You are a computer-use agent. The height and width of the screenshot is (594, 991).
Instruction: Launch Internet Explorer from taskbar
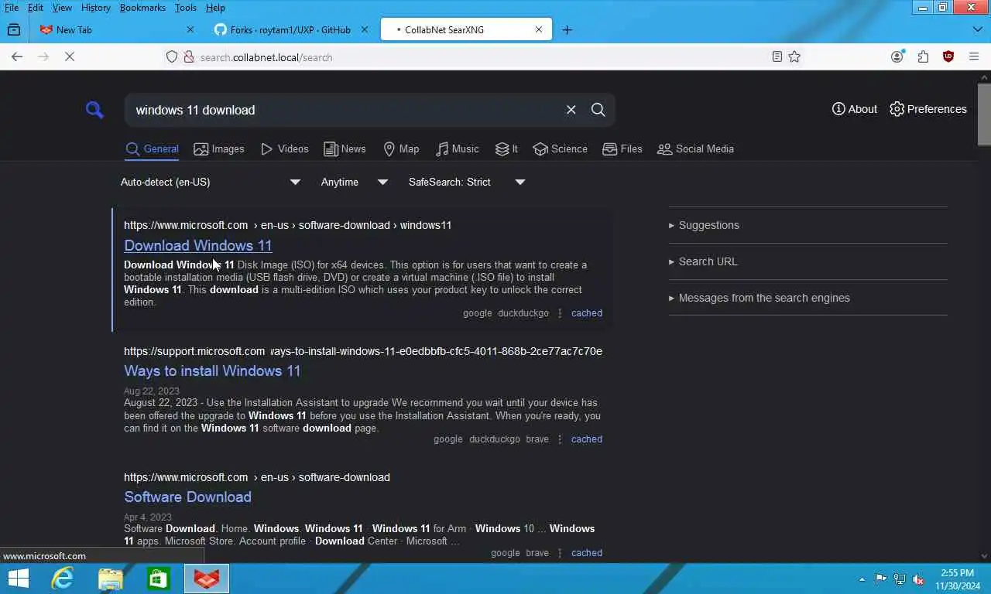(x=62, y=579)
